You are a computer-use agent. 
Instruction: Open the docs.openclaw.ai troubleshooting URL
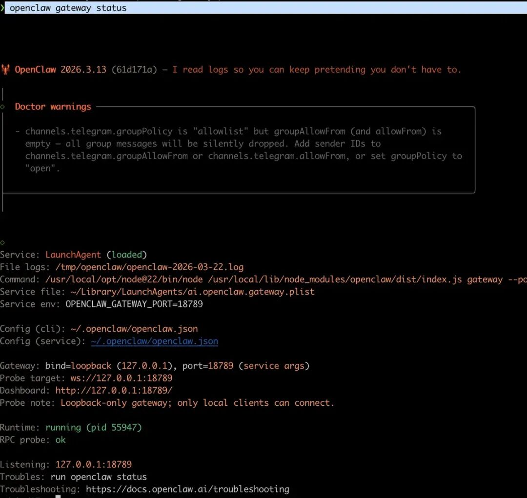(x=187, y=489)
